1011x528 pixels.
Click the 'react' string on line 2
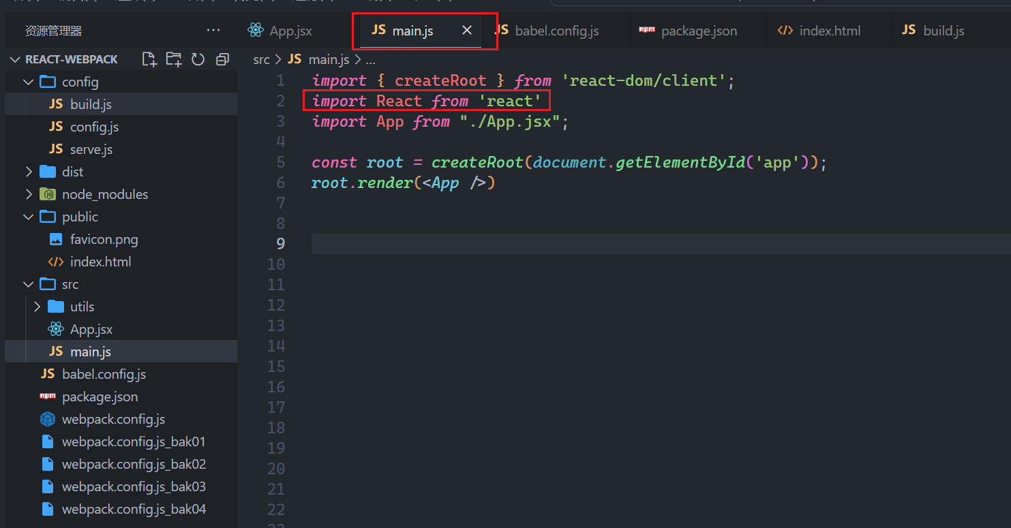[510, 101]
